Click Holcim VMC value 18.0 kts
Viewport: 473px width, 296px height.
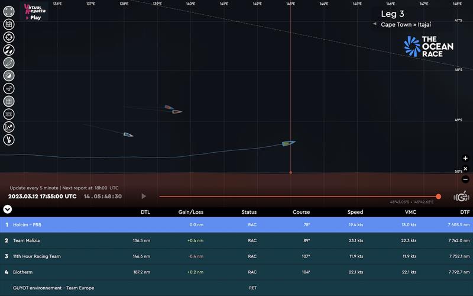[409, 225]
